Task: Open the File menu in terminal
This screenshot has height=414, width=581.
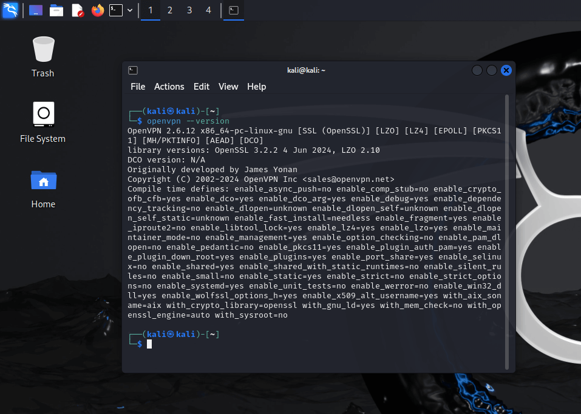Action: [138, 87]
